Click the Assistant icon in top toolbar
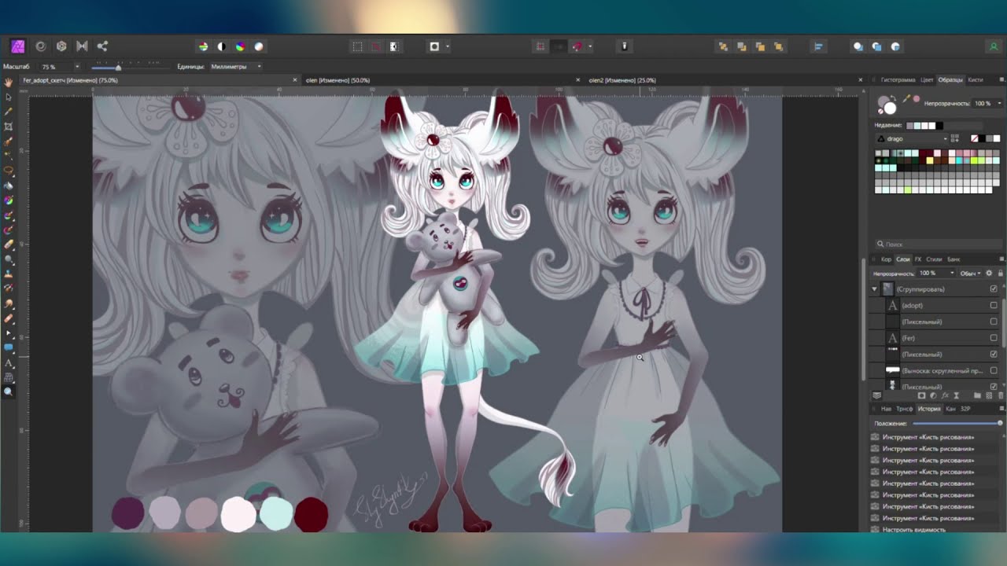The width and height of the screenshot is (1007, 566). 625,46
